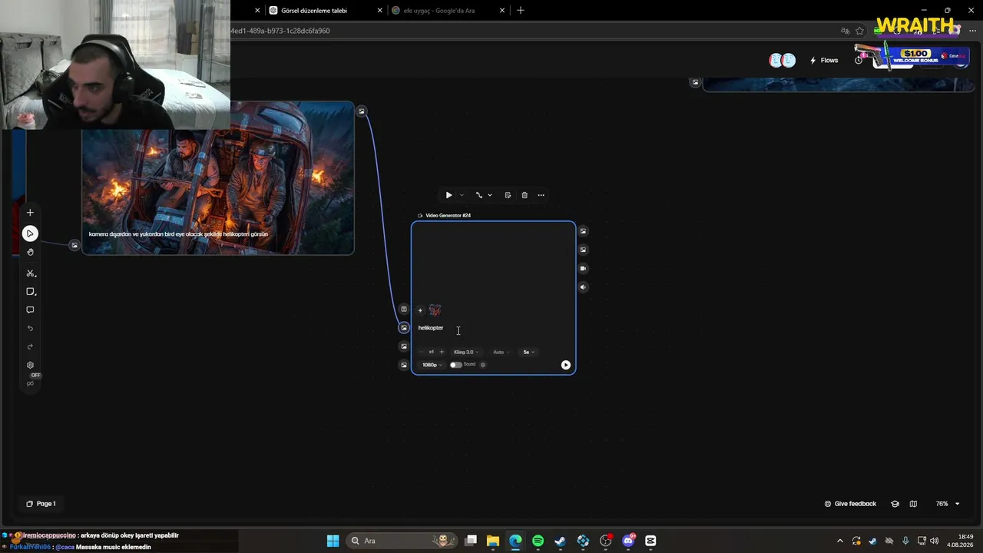
Task: Click Give feedback
Action: [850, 504]
